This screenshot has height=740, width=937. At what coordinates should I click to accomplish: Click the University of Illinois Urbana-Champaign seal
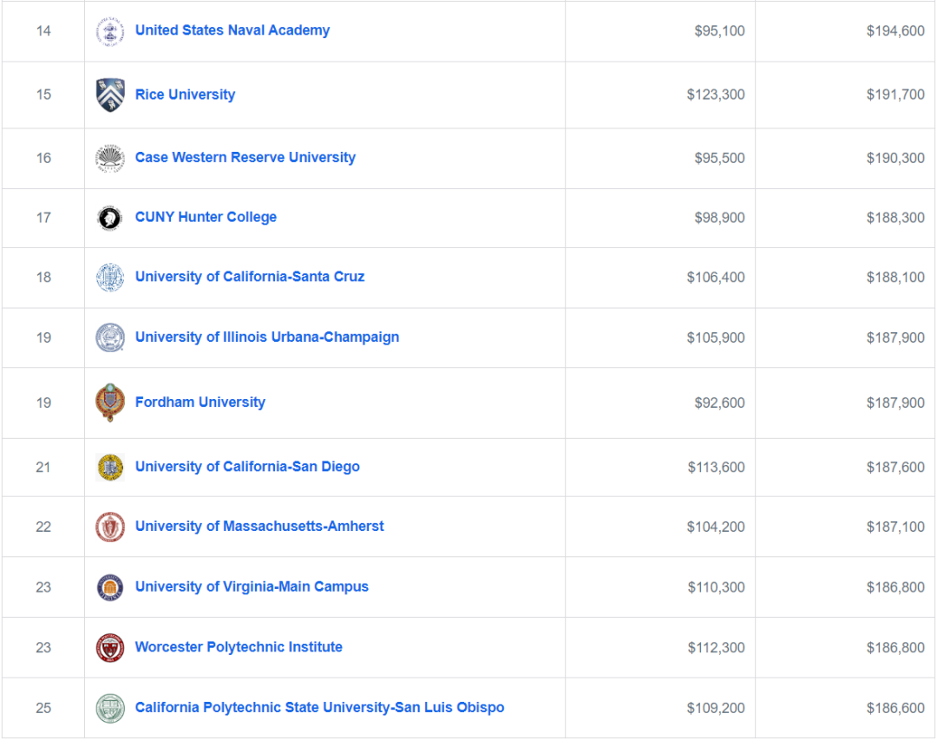click(110, 337)
